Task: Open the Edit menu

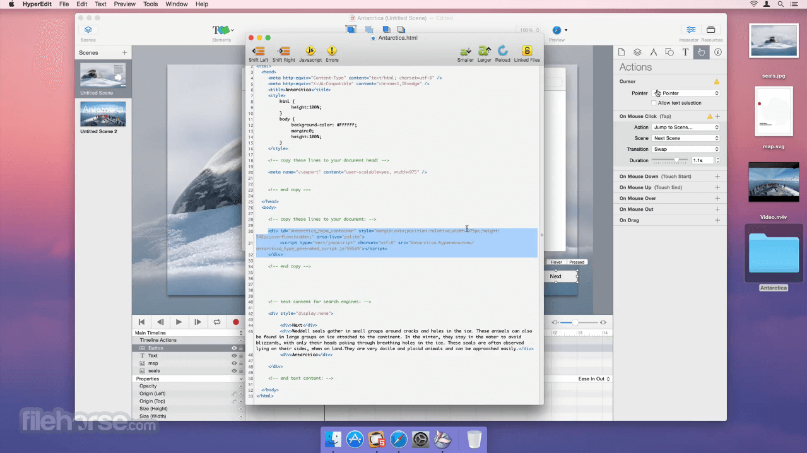Action: tap(82, 4)
